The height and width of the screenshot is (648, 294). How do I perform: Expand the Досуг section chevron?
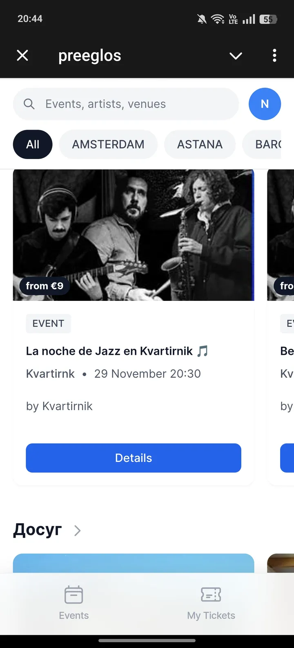78,531
